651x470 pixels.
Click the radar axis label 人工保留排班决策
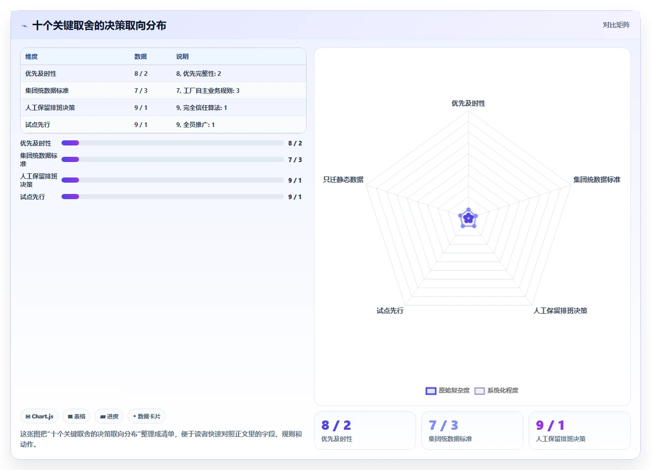tap(560, 311)
